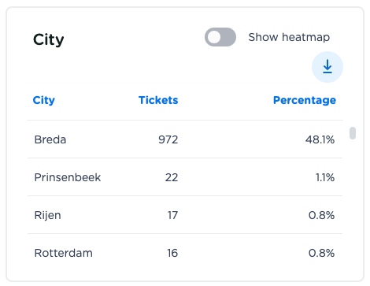Image resolution: width=370 pixels, height=286 pixels.
Task: Click the 17 tickets value for Rijen
Action: (x=172, y=215)
